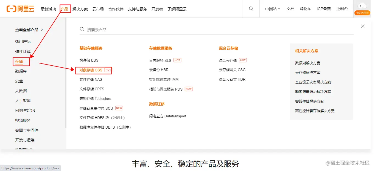Viewport: 375px width, 171px height.
Task: Open 高性能计算存储解决方案 link
Action: [315, 111]
